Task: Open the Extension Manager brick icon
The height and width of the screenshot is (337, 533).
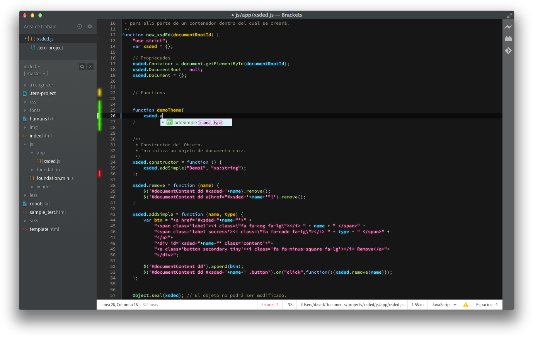Action: pos(508,39)
